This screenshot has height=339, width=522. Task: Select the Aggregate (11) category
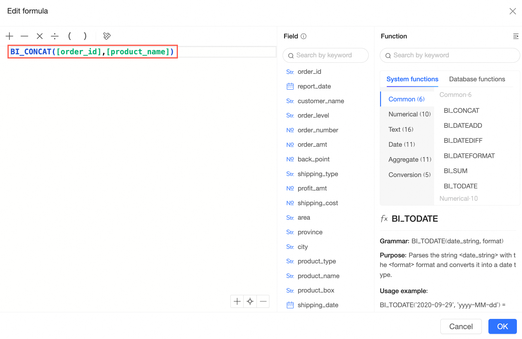[410, 160]
